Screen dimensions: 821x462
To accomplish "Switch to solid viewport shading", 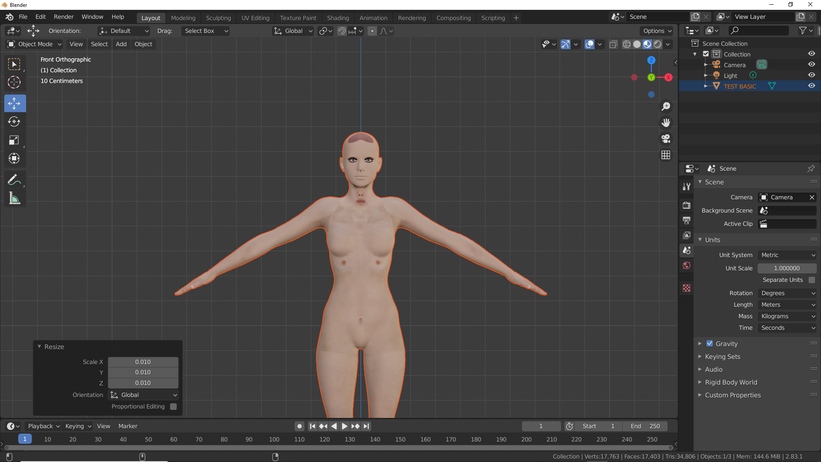I will (x=637, y=44).
